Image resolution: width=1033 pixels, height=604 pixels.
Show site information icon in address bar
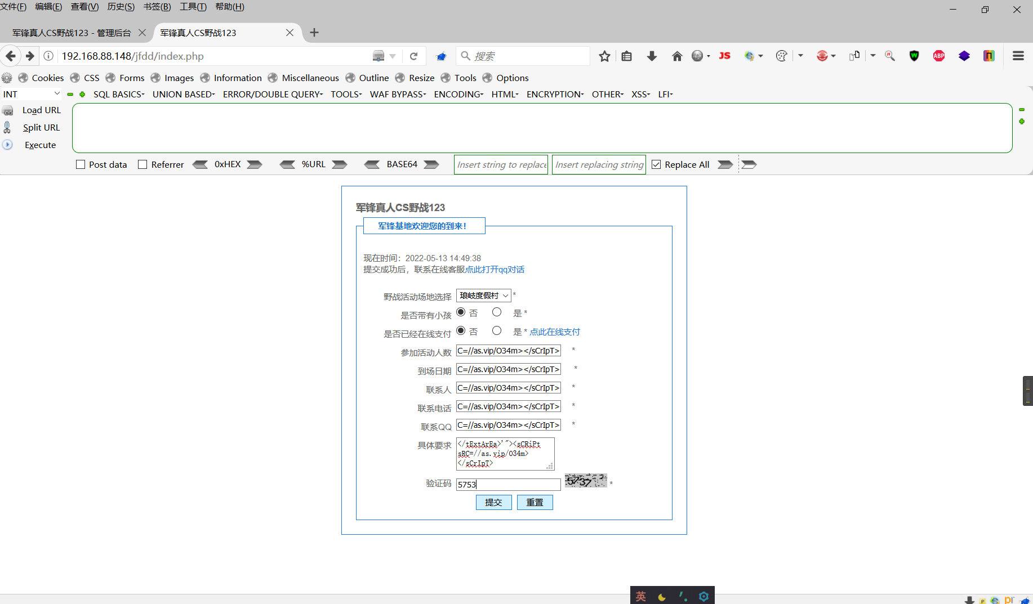(x=49, y=56)
